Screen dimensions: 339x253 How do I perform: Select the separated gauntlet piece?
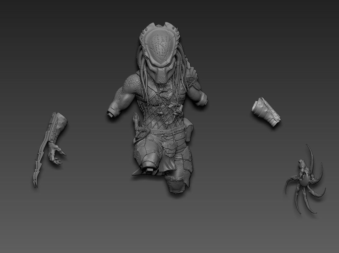pyautogui.click(x=266, y=112)
